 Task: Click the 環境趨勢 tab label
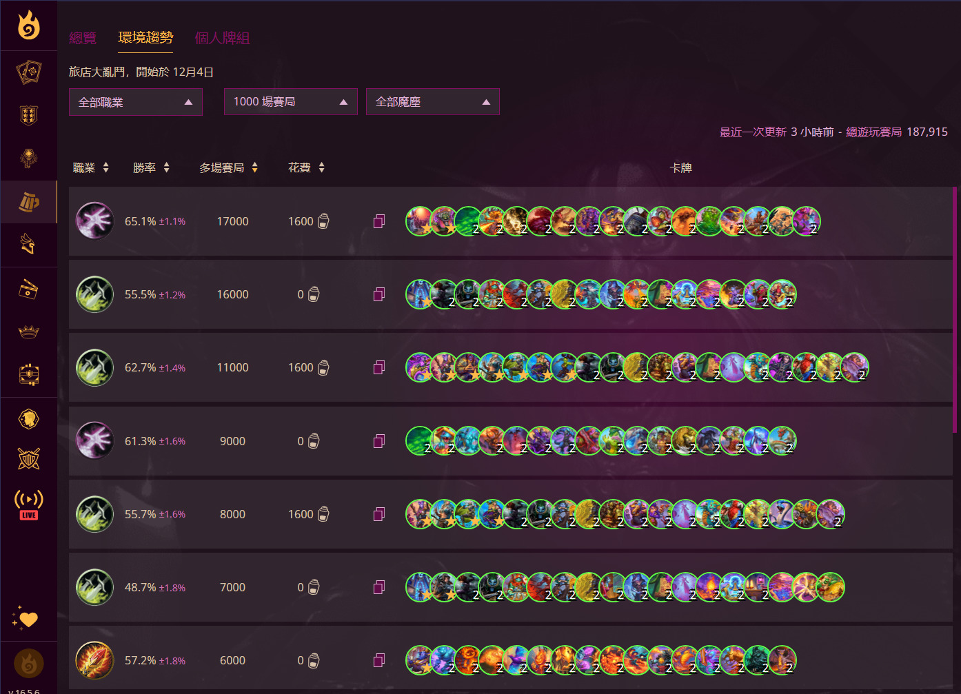coord(145,38)
